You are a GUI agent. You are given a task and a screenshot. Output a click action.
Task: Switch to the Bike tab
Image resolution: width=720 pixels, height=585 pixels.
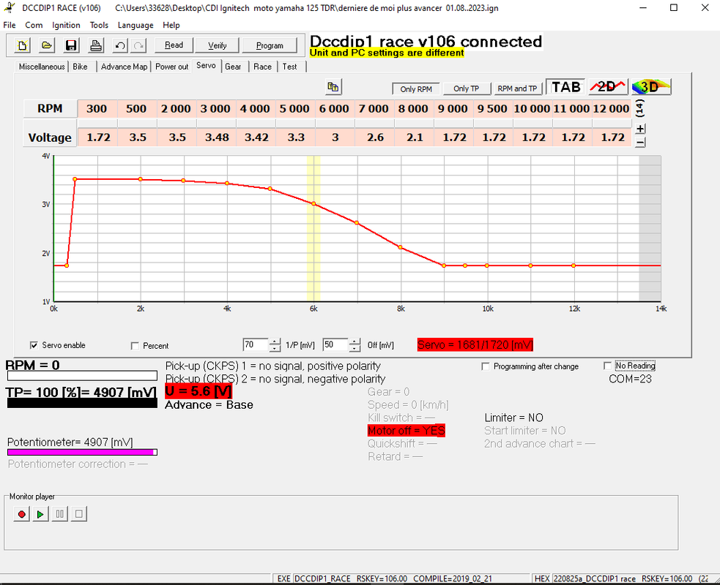(80, 67)
